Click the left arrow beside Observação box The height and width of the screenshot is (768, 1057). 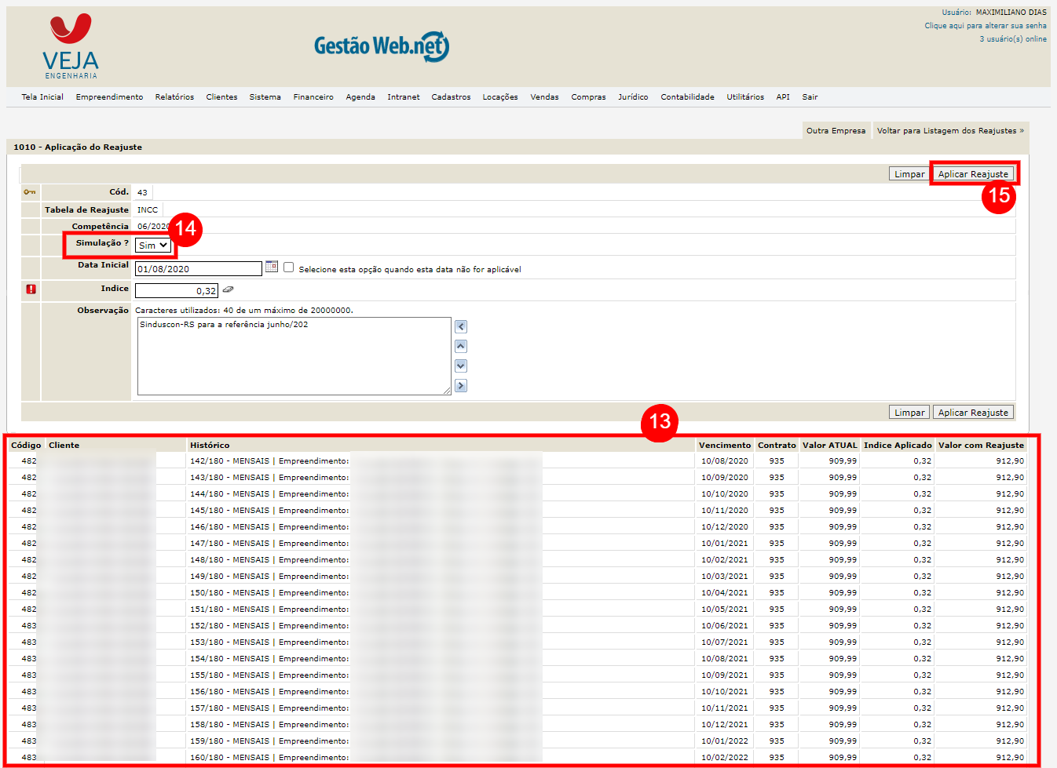(461, 327)
